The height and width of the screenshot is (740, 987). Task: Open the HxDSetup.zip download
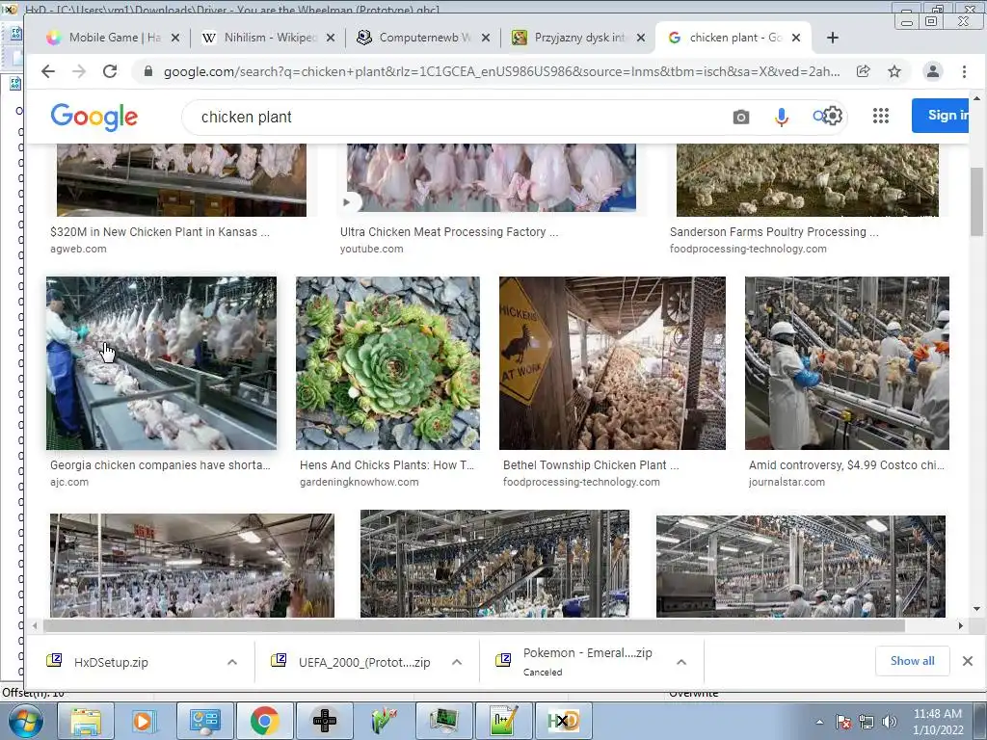[111, 662]
